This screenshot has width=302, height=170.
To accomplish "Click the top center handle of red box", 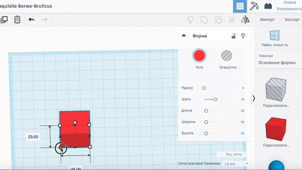I will pyautogui.click(x=75, y=123).
